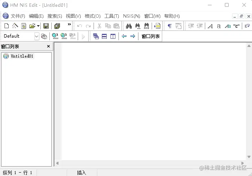Minimize the inner document window
252x176 pixels.
click(235, 16)
